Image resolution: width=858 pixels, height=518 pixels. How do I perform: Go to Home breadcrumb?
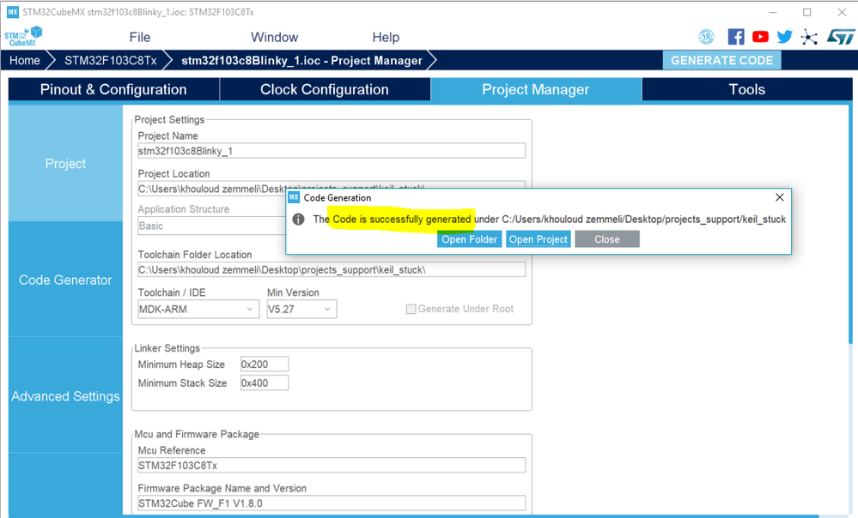[x=25, y=60]
